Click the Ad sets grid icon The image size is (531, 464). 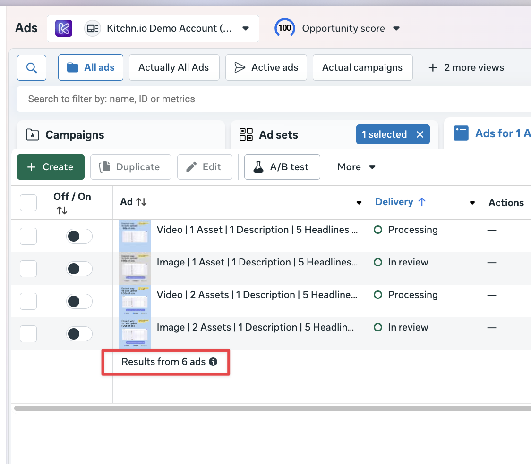pyautogui.click(x=246, y=134)
